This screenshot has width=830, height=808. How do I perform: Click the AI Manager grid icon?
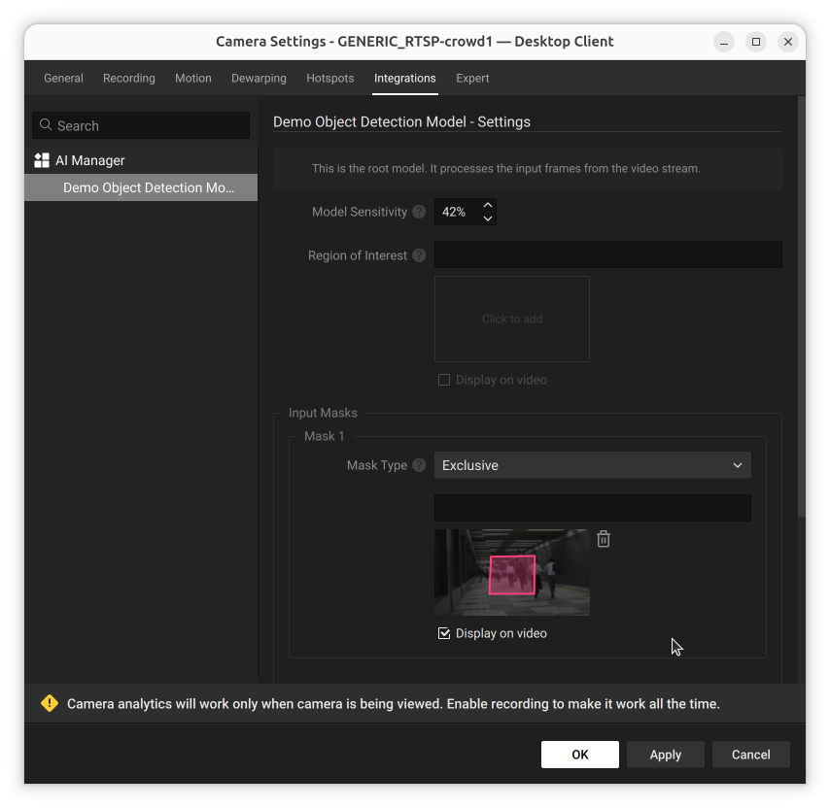pyautogui.click(x=41, y=160)
